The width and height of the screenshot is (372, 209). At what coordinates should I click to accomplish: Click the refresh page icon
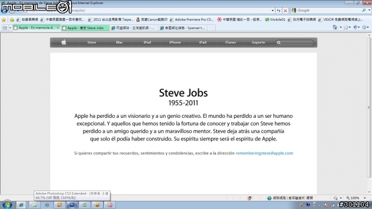[278, 10]
